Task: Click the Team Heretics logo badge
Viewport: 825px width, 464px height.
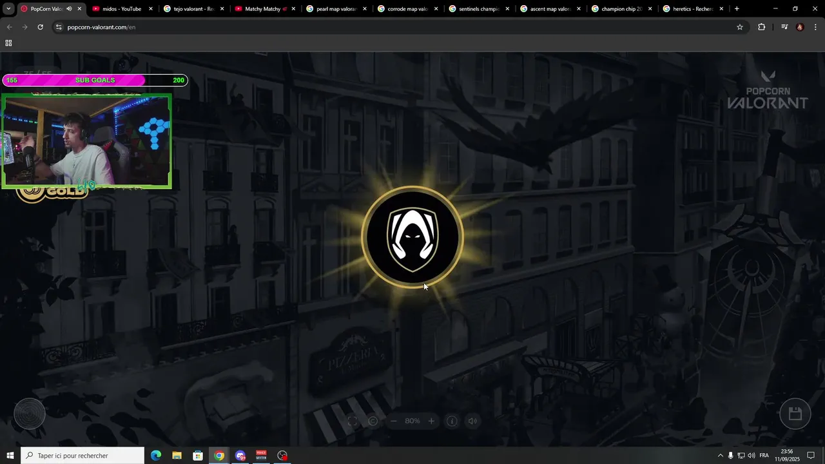Action: tap(412, 237)
